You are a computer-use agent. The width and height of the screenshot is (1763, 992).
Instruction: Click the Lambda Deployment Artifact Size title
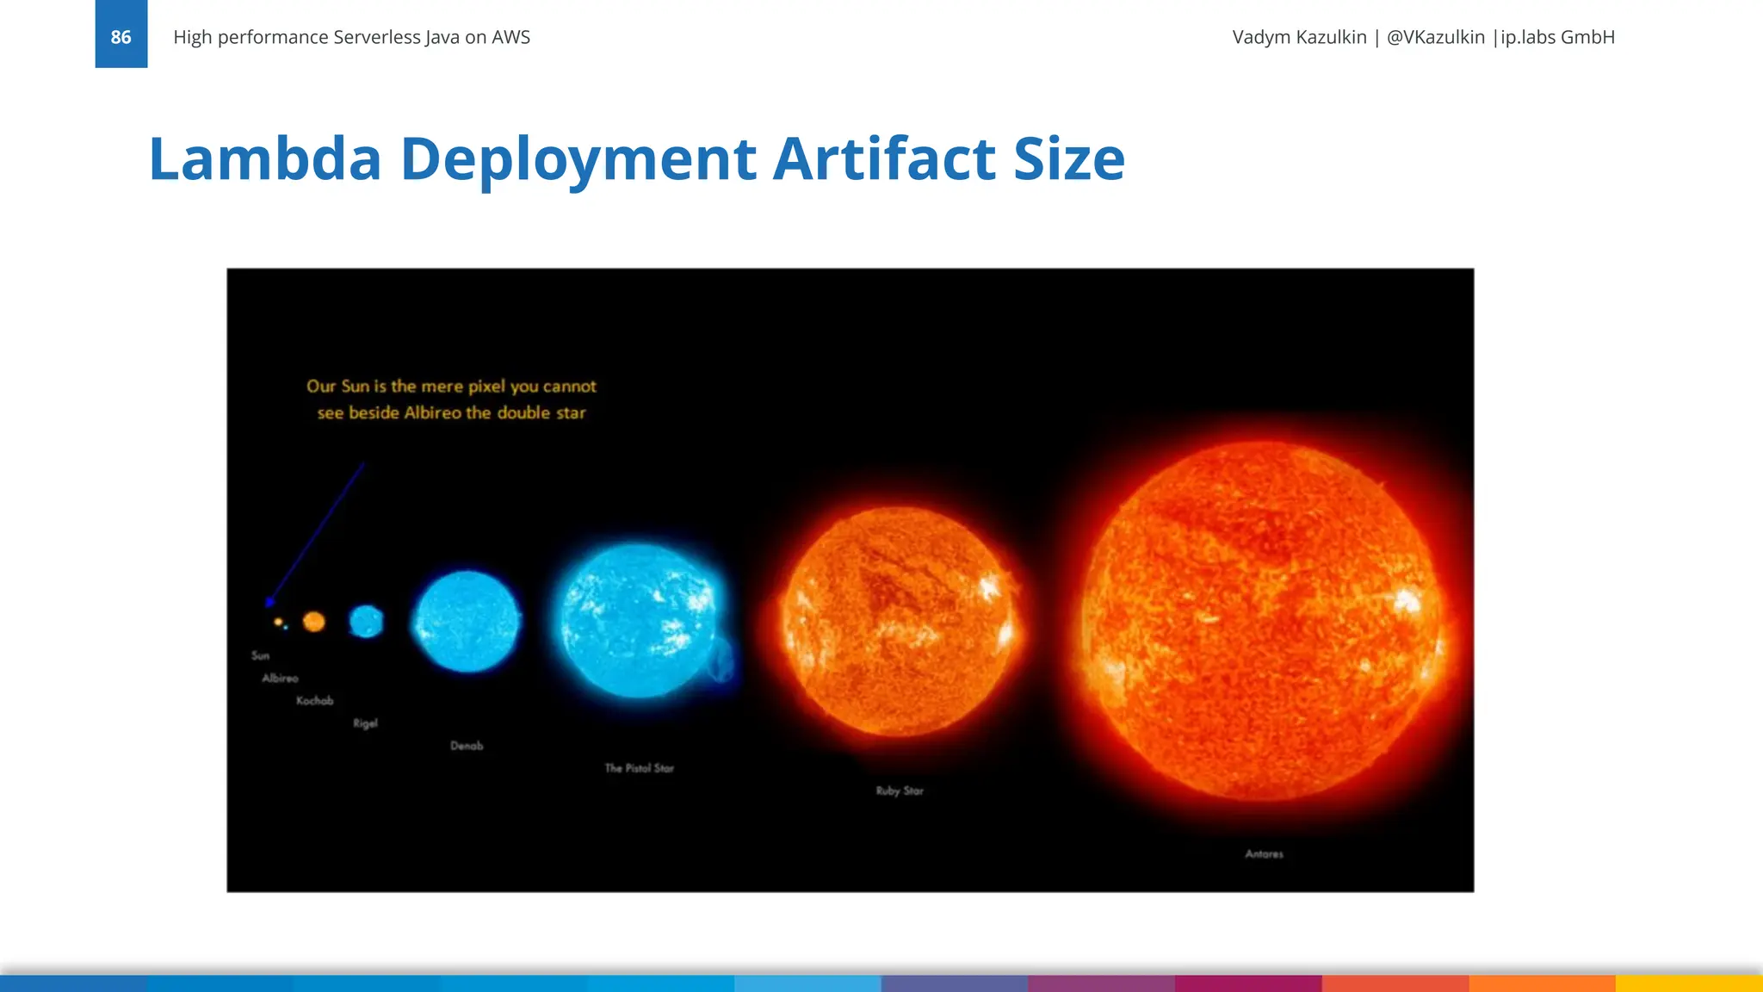(636, 158)
